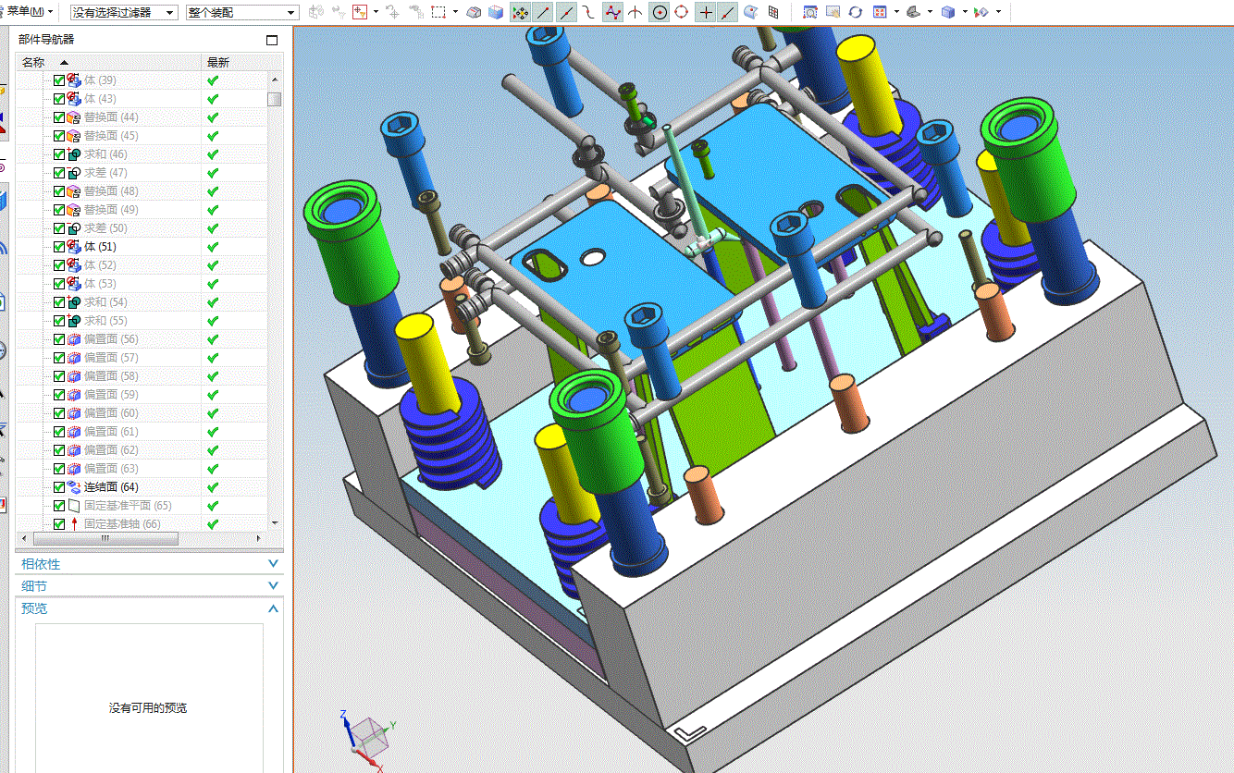Viewport: 1234px width, 773px height.
Task: Click the rotate view icon
Action: tap(856, 12)
